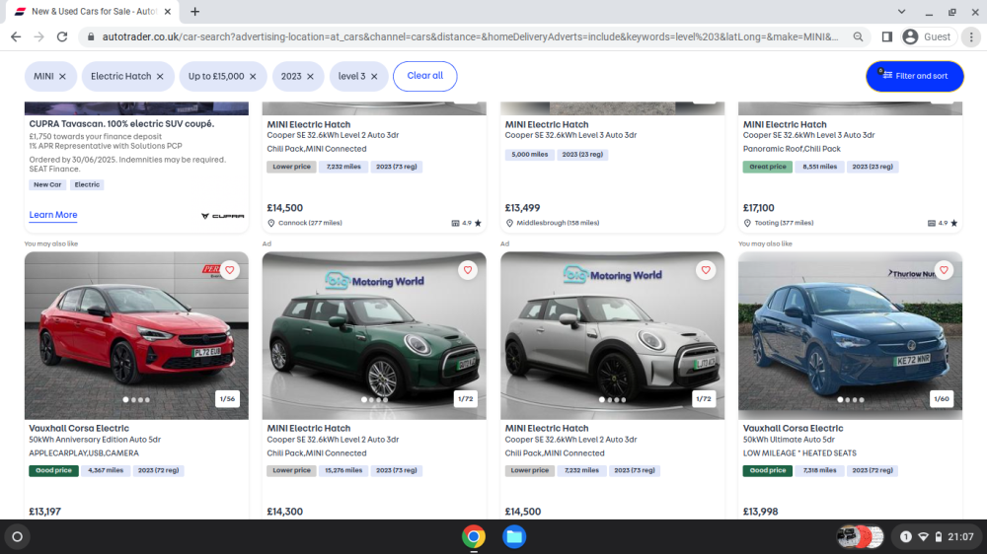Click the notification count indicator
The height and width of the screenshot is (554, 987).
[x=906, y=537]
